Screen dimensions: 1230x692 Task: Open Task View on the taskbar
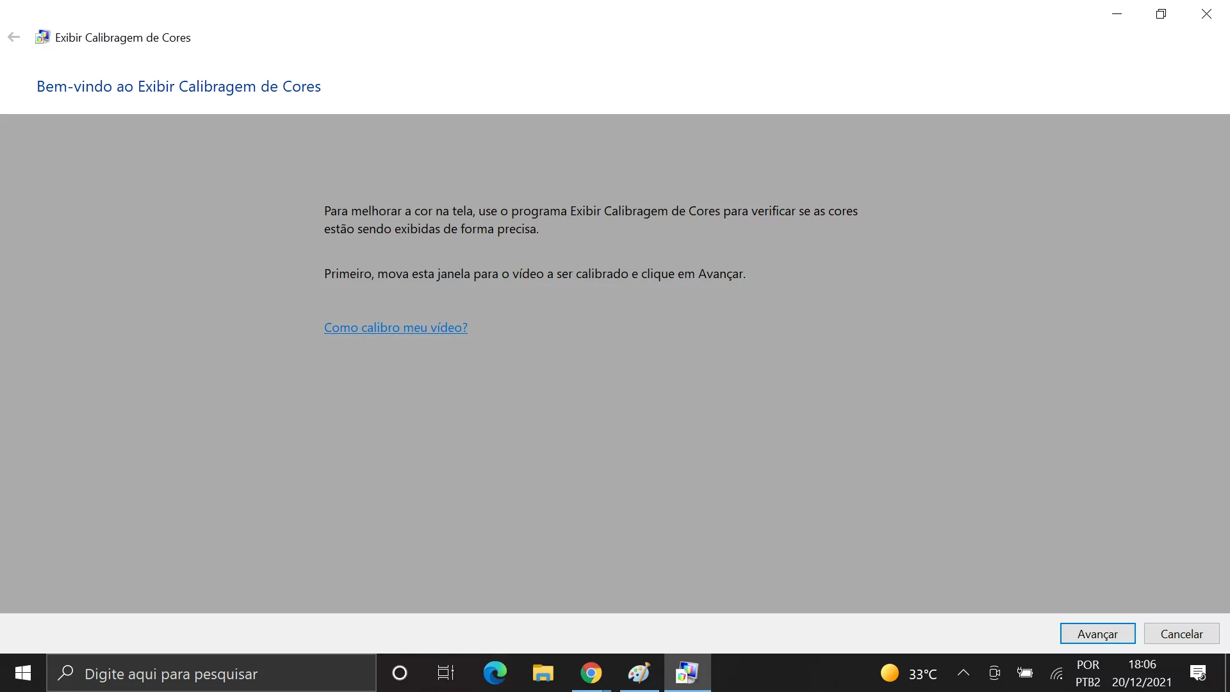click(x=446, y=673)
